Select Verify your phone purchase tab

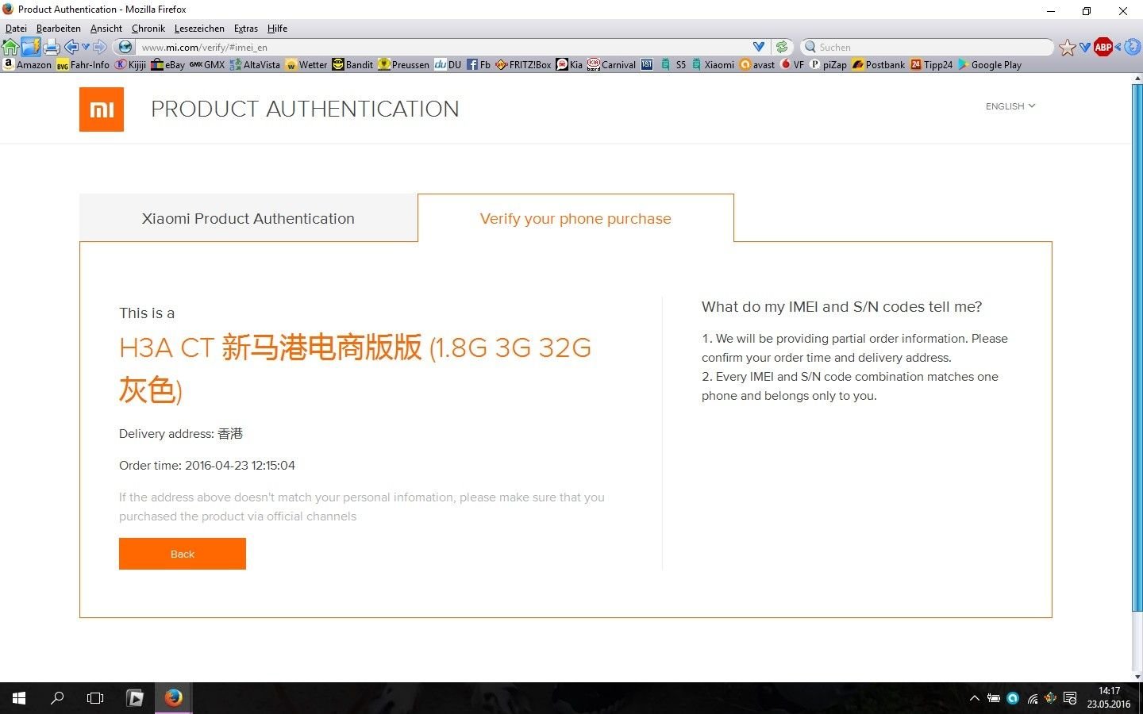(575, 218)
